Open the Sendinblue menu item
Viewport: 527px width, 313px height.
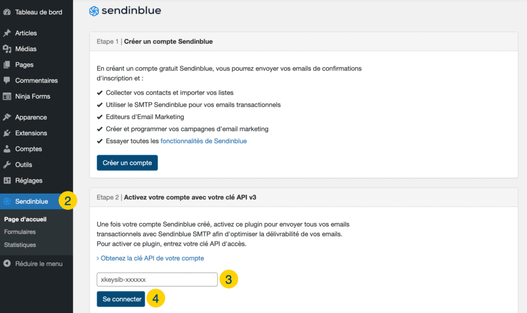click(31, 201)
